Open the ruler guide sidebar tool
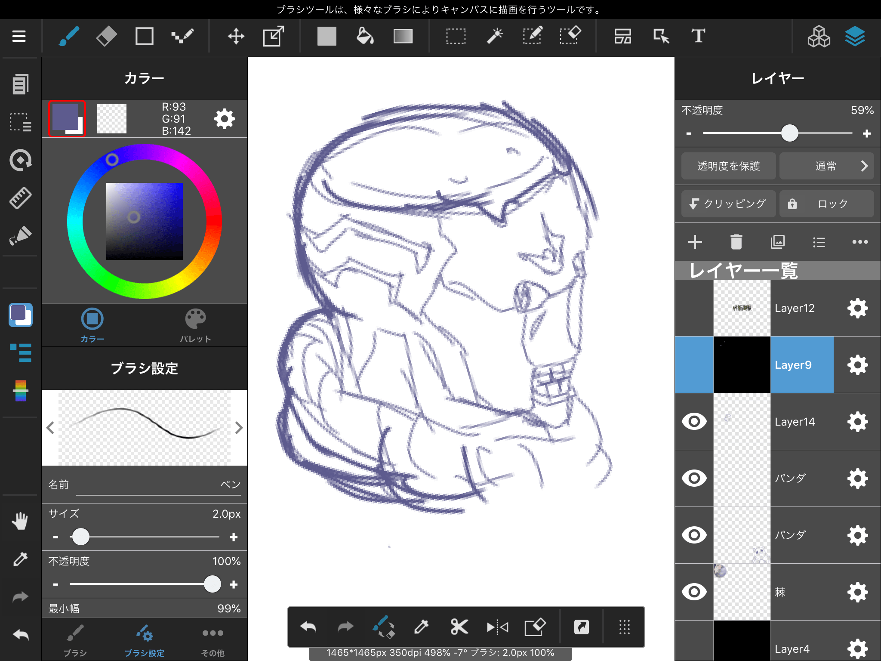This screenshot has height=661, width=881. coord(20,198)
